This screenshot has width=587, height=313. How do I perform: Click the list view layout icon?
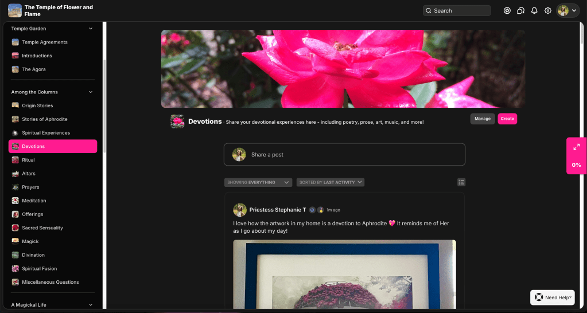click(461, 182)
